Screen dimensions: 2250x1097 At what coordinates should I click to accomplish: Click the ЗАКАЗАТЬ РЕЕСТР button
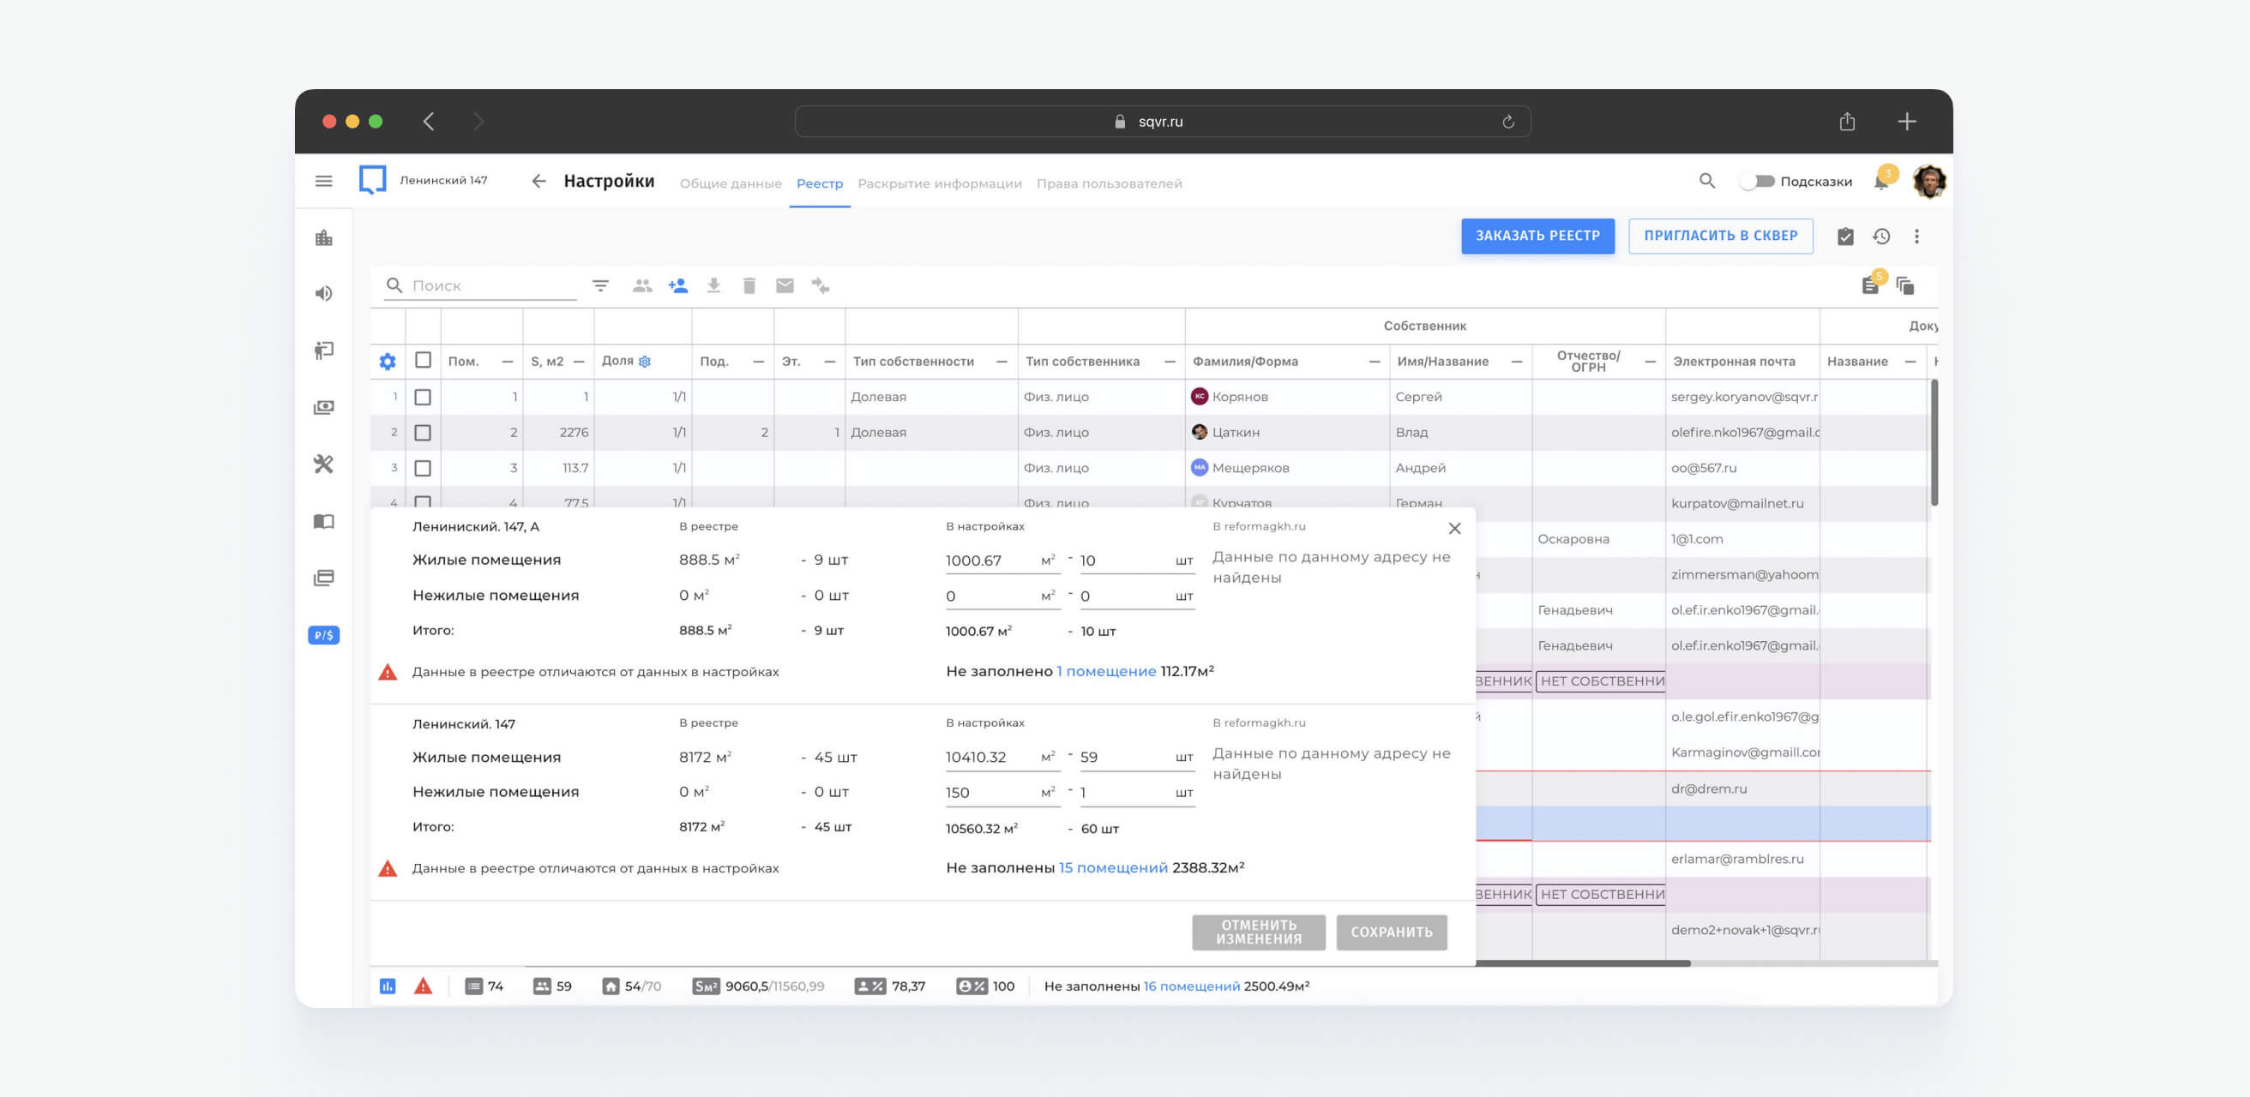click(x=1537, y=236)
